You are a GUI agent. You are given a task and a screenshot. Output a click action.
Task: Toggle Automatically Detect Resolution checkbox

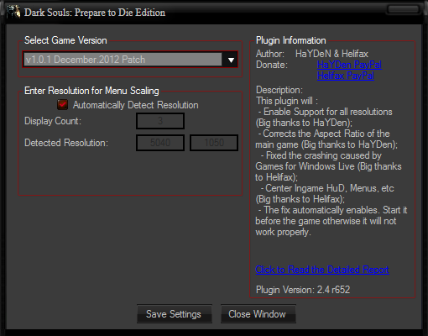pos(62,105)
